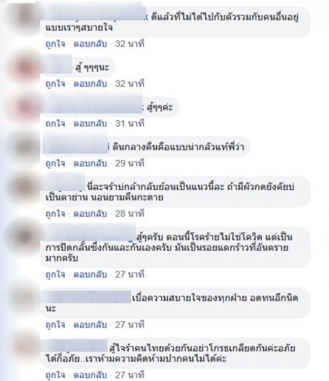The height and width of the screenshot is (381, 329).
Task: Open the 31 นาที timestamp link
Action: (x=130, y=124)
